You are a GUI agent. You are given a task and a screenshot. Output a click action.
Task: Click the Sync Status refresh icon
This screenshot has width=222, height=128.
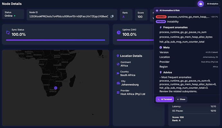tap(8, 33)
